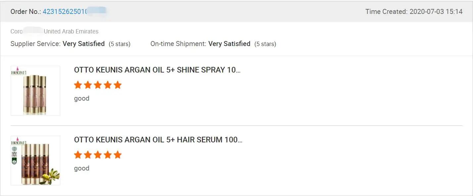This screenshot has width=473, height=196.
Task: Click first star of Hair Serum rating
Action: coord(78,155)
